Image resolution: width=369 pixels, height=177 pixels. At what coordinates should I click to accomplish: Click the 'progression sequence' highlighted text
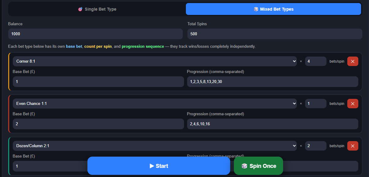click(x=143, y=47)
